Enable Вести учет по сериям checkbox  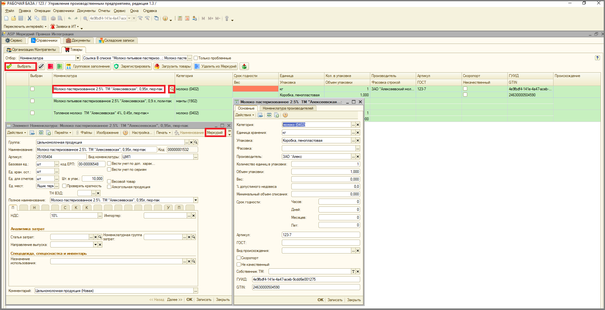click(x=109, y=170)
